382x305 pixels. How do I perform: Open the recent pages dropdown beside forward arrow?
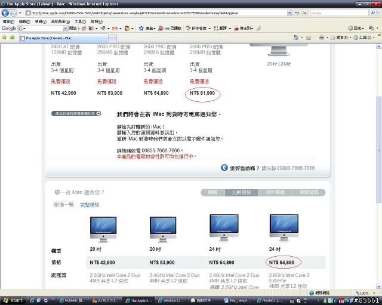[20, 13]
